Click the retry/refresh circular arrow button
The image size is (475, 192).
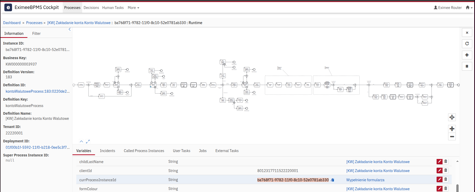(467, 44)
